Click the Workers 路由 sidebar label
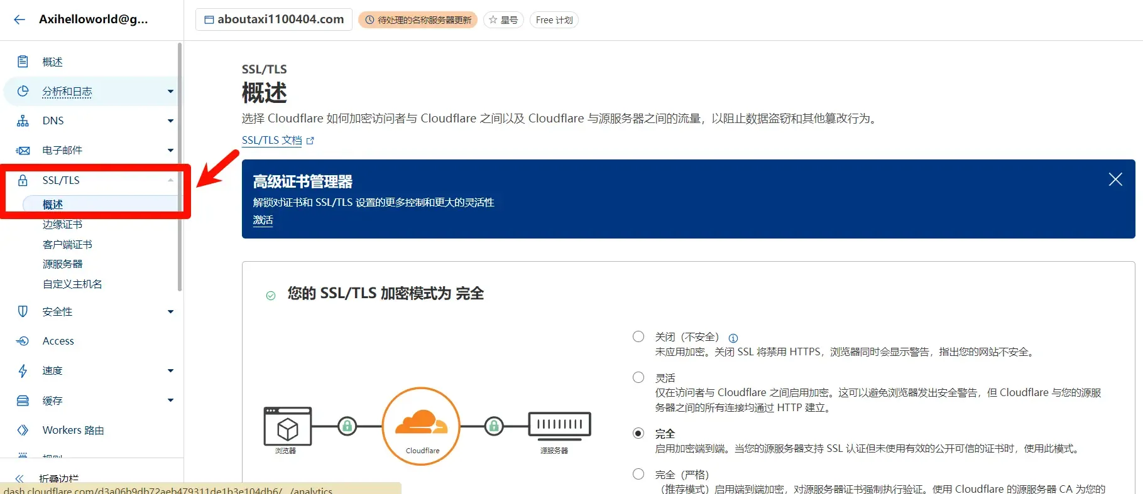 coord(73,430)
